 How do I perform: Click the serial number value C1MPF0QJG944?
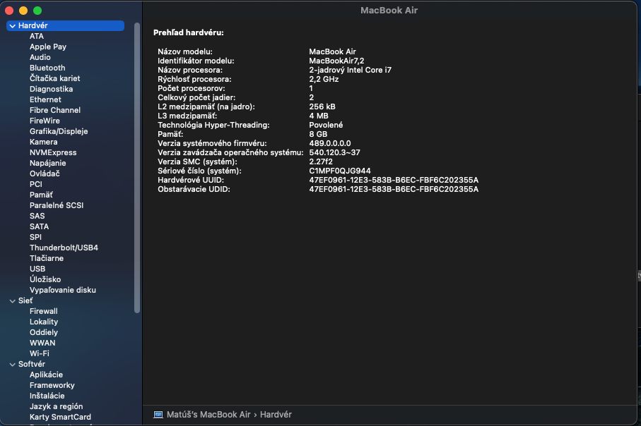click(340, 171)
